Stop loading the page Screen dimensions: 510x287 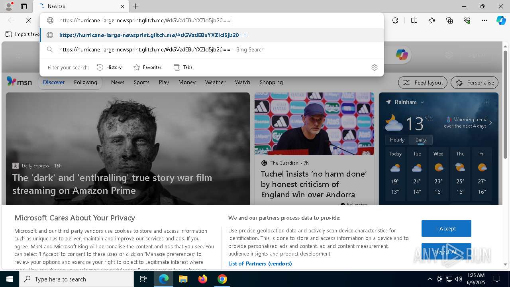point(29,20)
